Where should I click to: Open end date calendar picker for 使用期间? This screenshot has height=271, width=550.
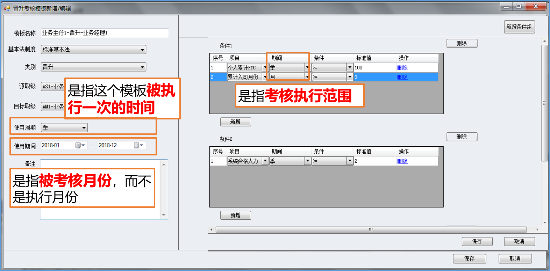139,145
